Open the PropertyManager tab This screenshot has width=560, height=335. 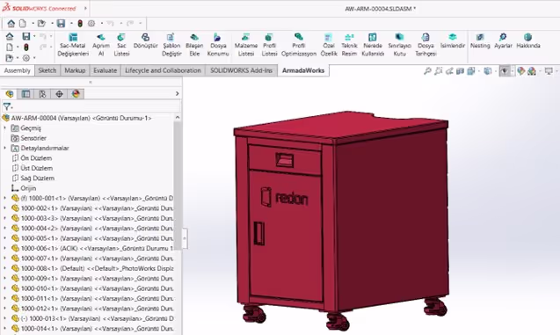coord(25,94)
